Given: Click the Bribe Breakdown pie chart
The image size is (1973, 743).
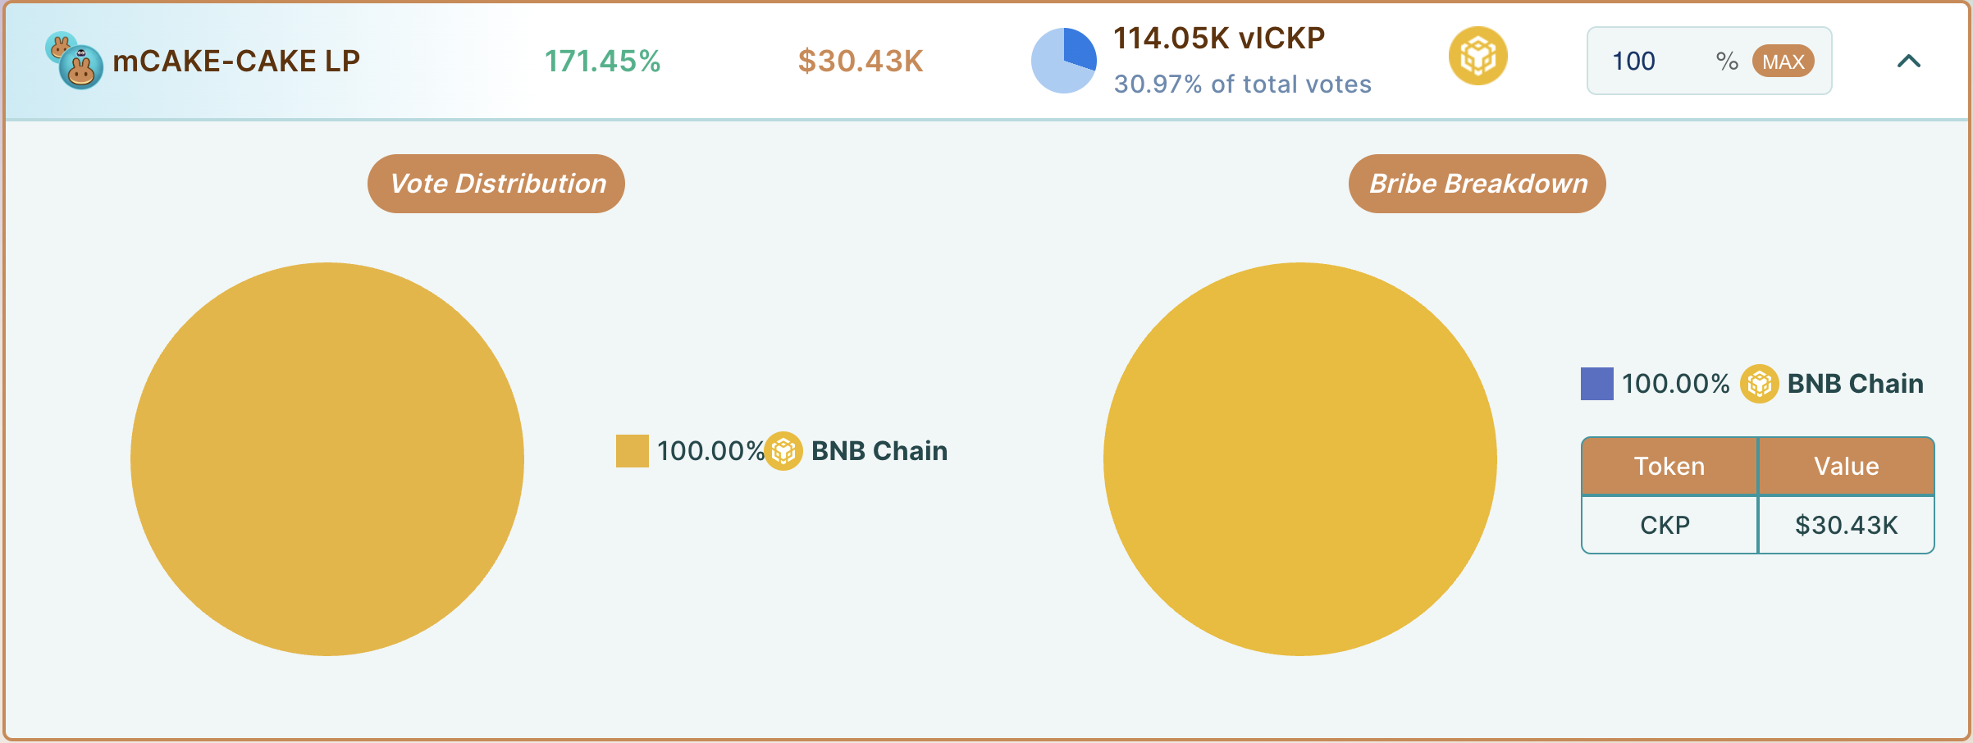Looking at the screenshot, I should 1300,459.
